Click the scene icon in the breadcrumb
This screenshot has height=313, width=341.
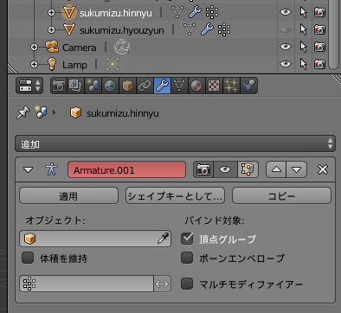click(x=42, y=112)
